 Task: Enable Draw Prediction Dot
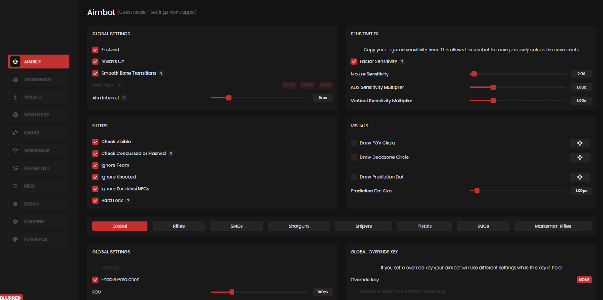tap(354, 177)
